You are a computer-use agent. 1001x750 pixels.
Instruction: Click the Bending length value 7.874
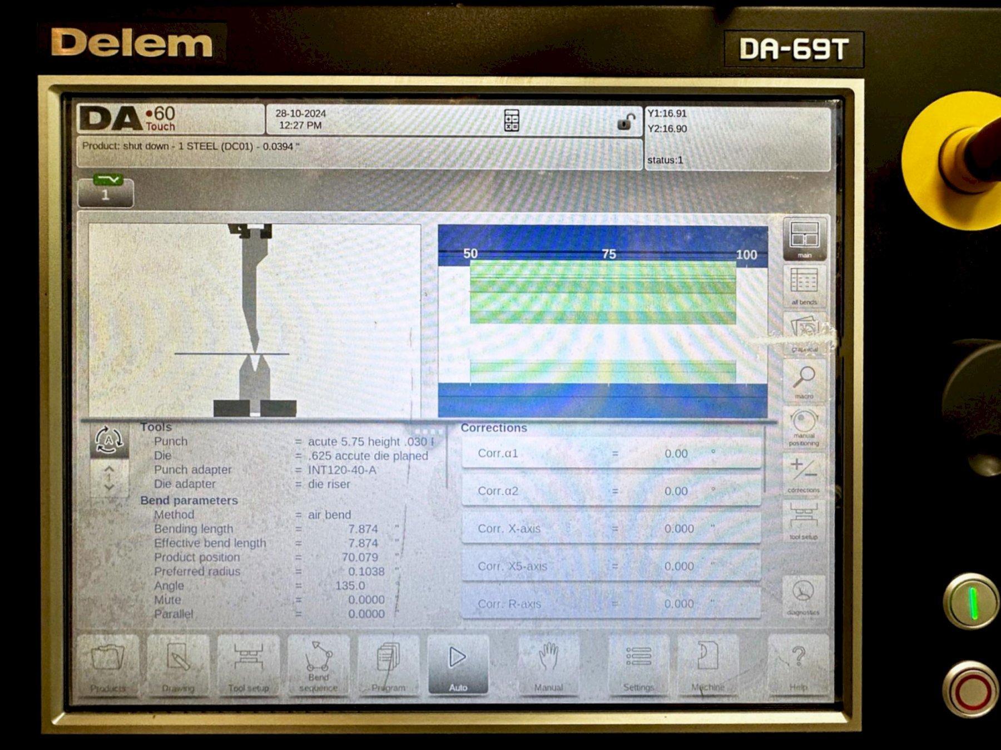point(363,529)
